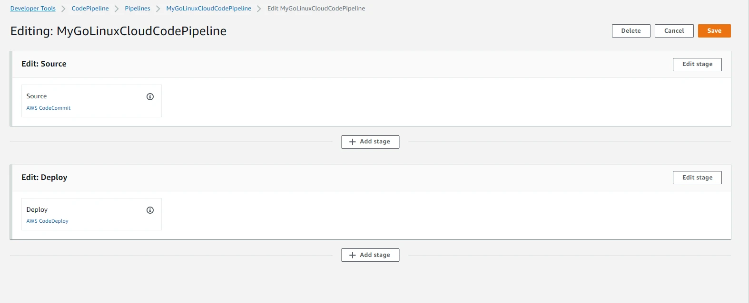The width and height of the screenshot is (749, 303).
Task: Open the AWS CodeDeploy provider link
Action: pyautogui.click(x=48, y=221)
